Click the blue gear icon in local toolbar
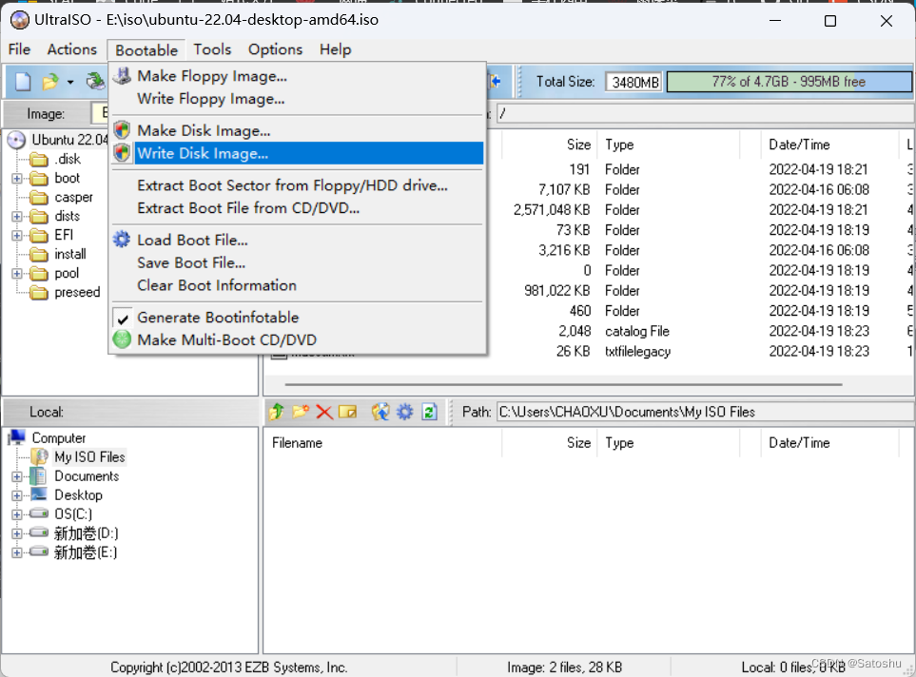The image size is (916, 677). tap(404, 412)
